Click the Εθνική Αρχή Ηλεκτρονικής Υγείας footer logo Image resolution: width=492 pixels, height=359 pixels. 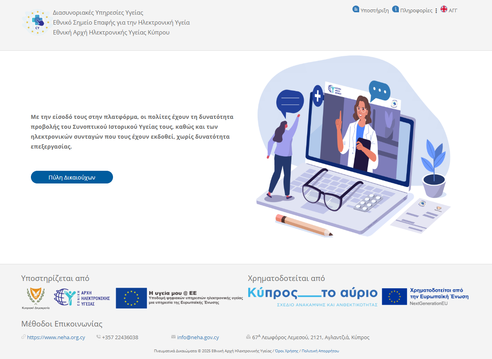(x=82, y=298)
